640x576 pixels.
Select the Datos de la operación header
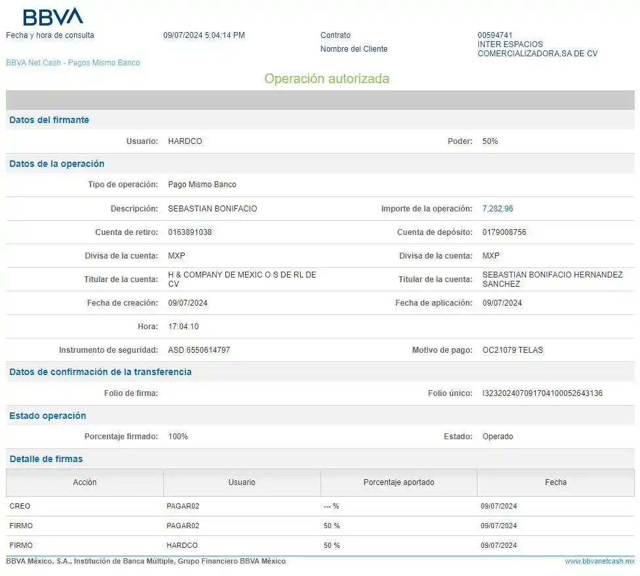[57, 164]
